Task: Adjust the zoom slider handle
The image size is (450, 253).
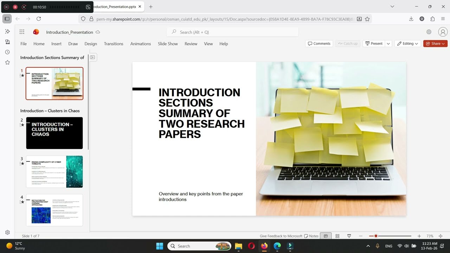Action: [x=376, y=236]
